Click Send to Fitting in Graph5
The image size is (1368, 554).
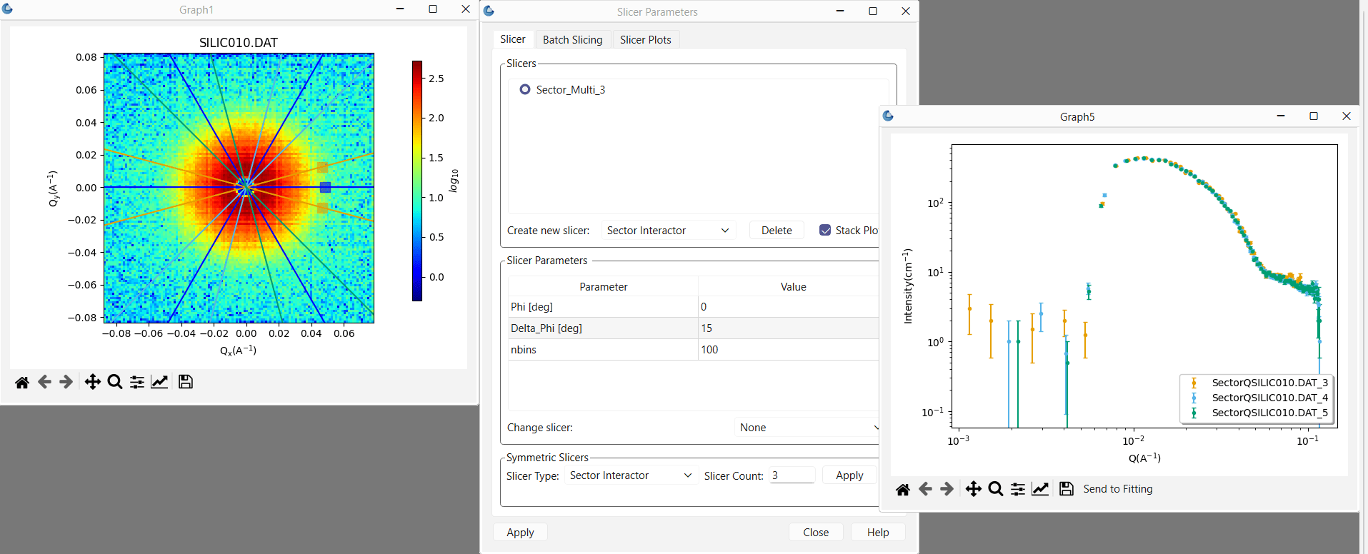coord(1118,489)
